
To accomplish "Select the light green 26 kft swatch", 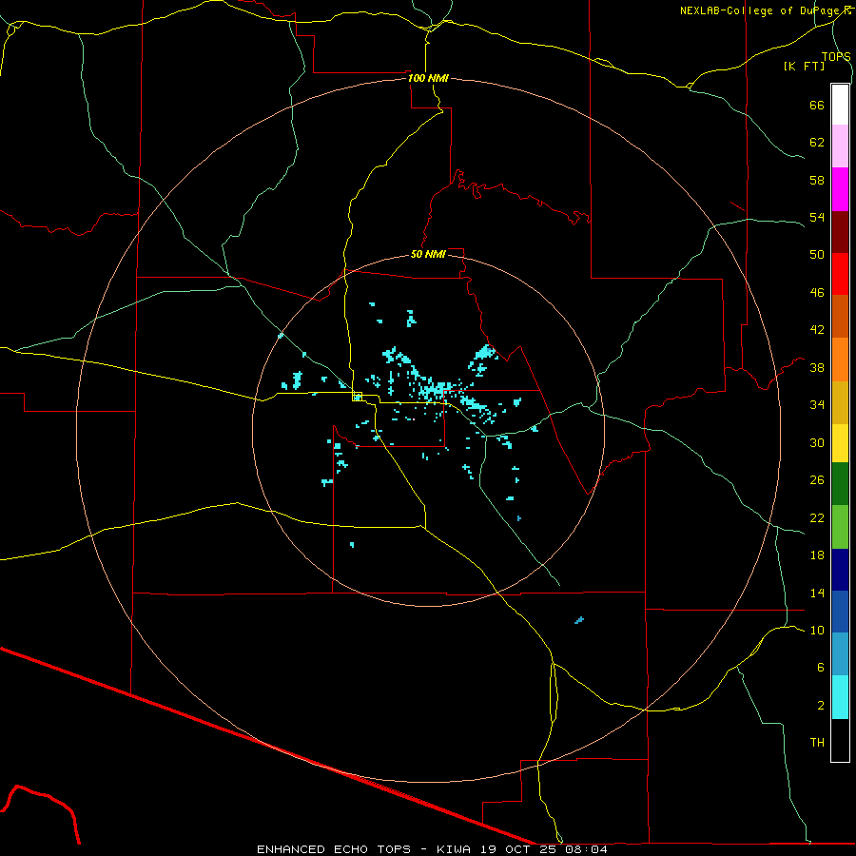I will (840, 527).
